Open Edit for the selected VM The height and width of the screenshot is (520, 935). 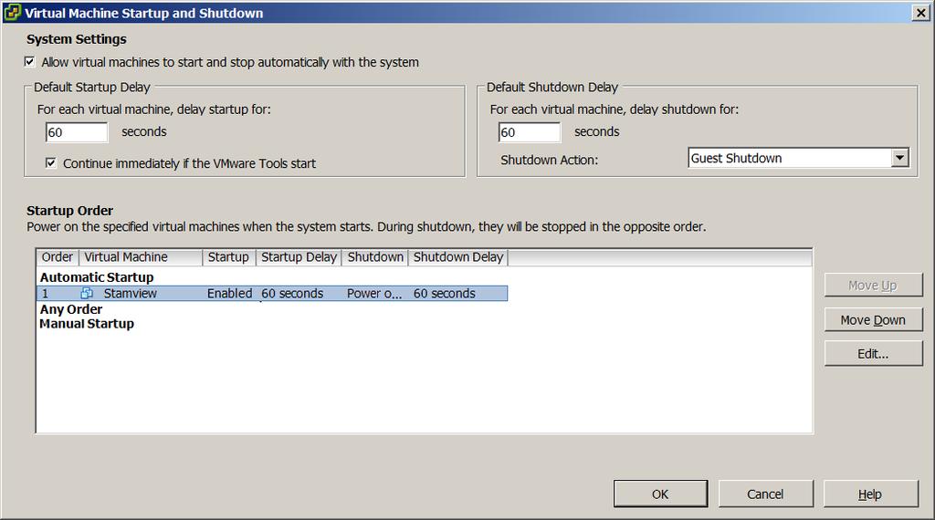click(x=873, y=354)
